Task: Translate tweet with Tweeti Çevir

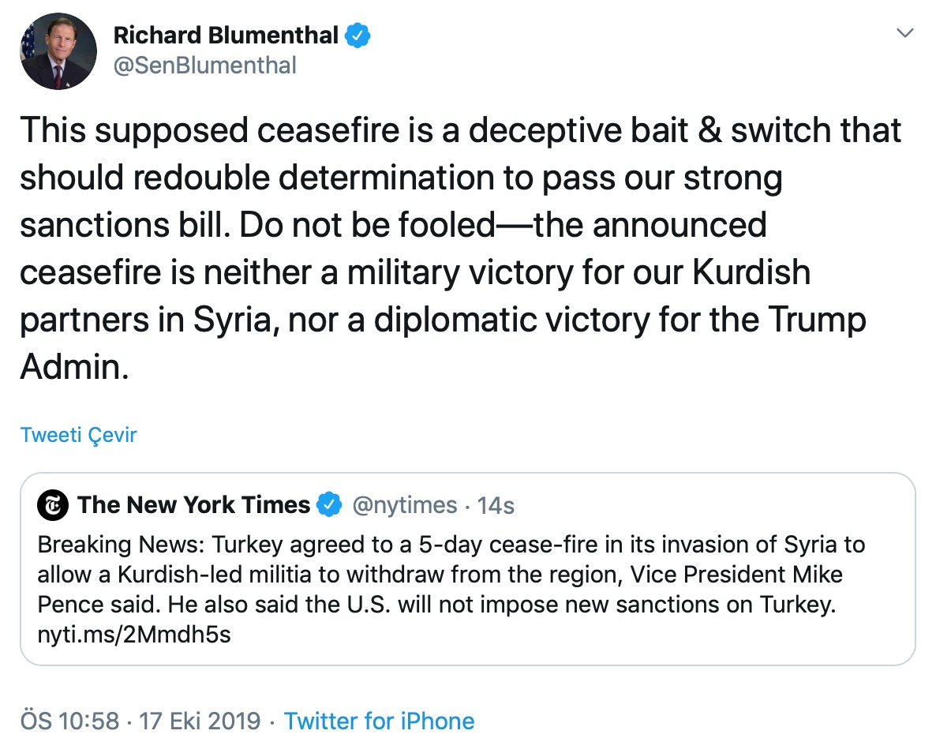Action: [x=78, y=435]
